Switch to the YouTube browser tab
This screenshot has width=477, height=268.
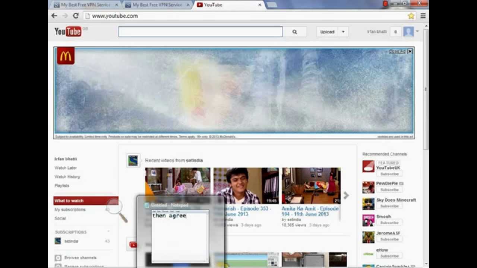pos(230,5)
